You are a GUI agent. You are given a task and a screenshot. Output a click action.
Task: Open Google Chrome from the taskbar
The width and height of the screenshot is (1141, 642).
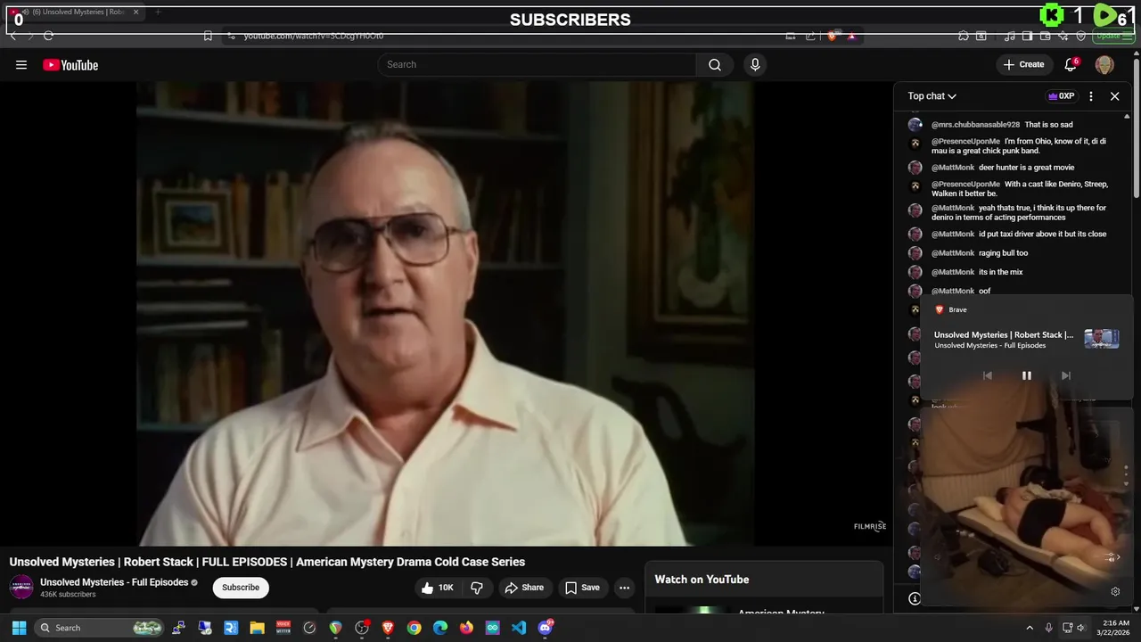[x=414, y=628]
